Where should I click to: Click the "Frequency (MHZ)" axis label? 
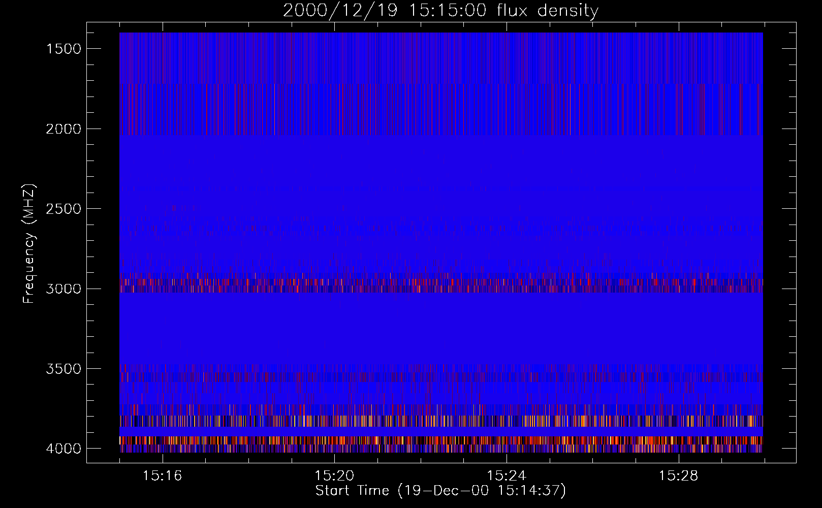pyautogui.click(x=29, y=243)
